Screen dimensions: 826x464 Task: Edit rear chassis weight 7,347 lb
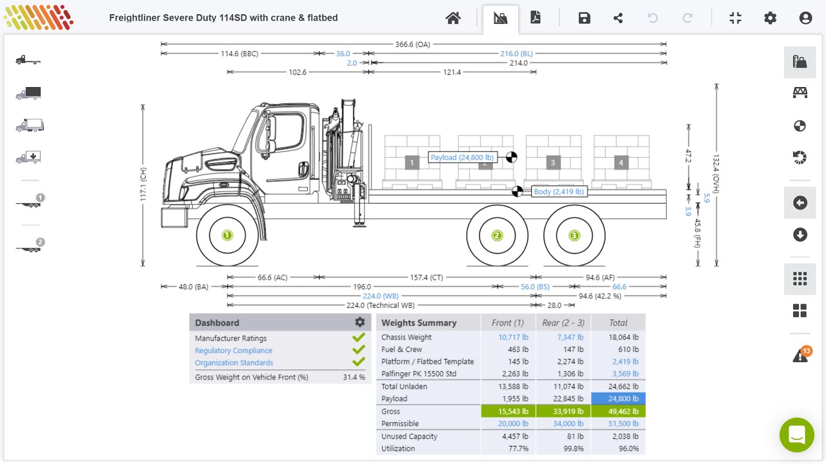tap(570, 337)
